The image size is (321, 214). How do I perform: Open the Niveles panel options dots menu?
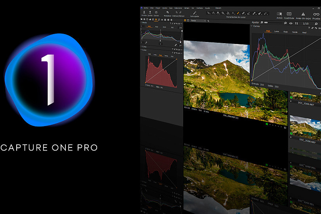click(182, 23)
